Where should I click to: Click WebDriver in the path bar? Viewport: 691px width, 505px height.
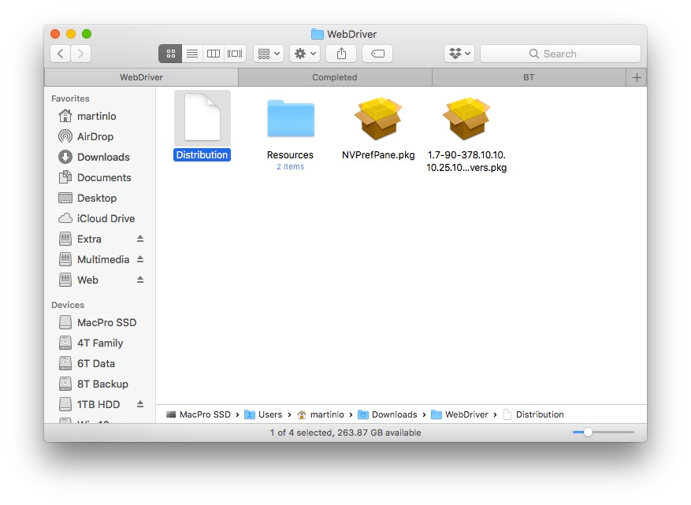tap(459, 414)
